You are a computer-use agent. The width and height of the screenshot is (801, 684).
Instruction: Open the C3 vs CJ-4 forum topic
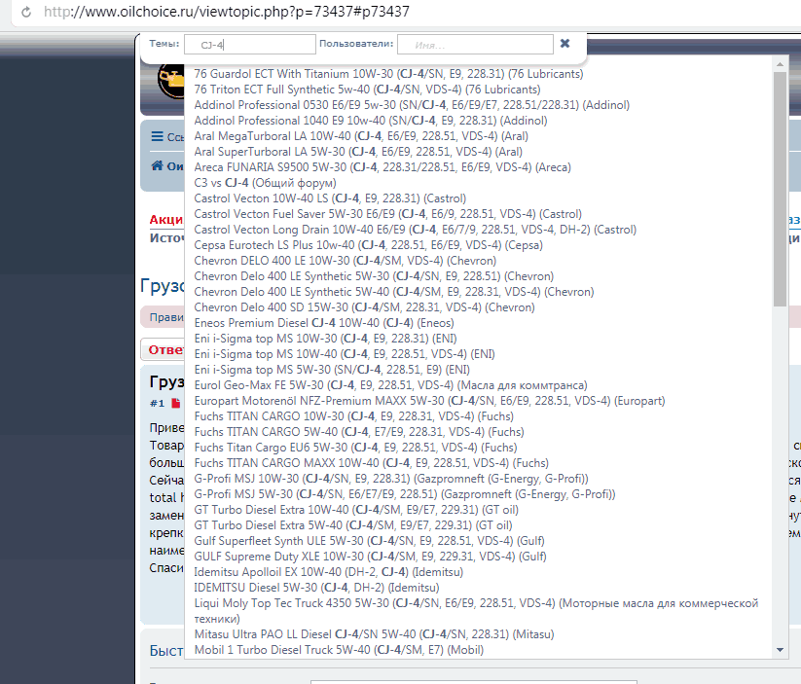pos(265,183)
